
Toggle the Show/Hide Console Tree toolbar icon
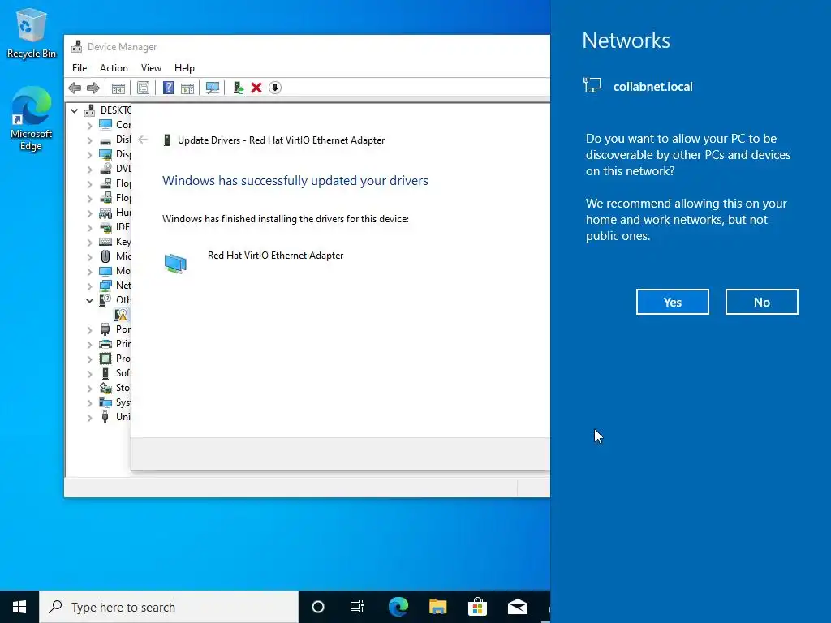(x=118, y=88)
